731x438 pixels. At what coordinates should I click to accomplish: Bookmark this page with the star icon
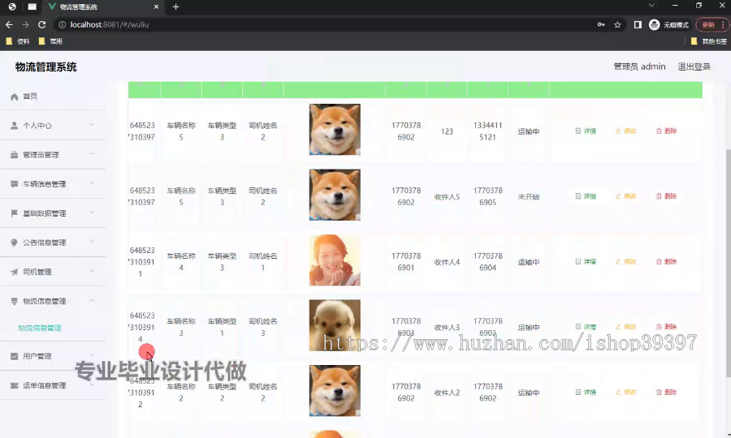[x=617, y=24]
